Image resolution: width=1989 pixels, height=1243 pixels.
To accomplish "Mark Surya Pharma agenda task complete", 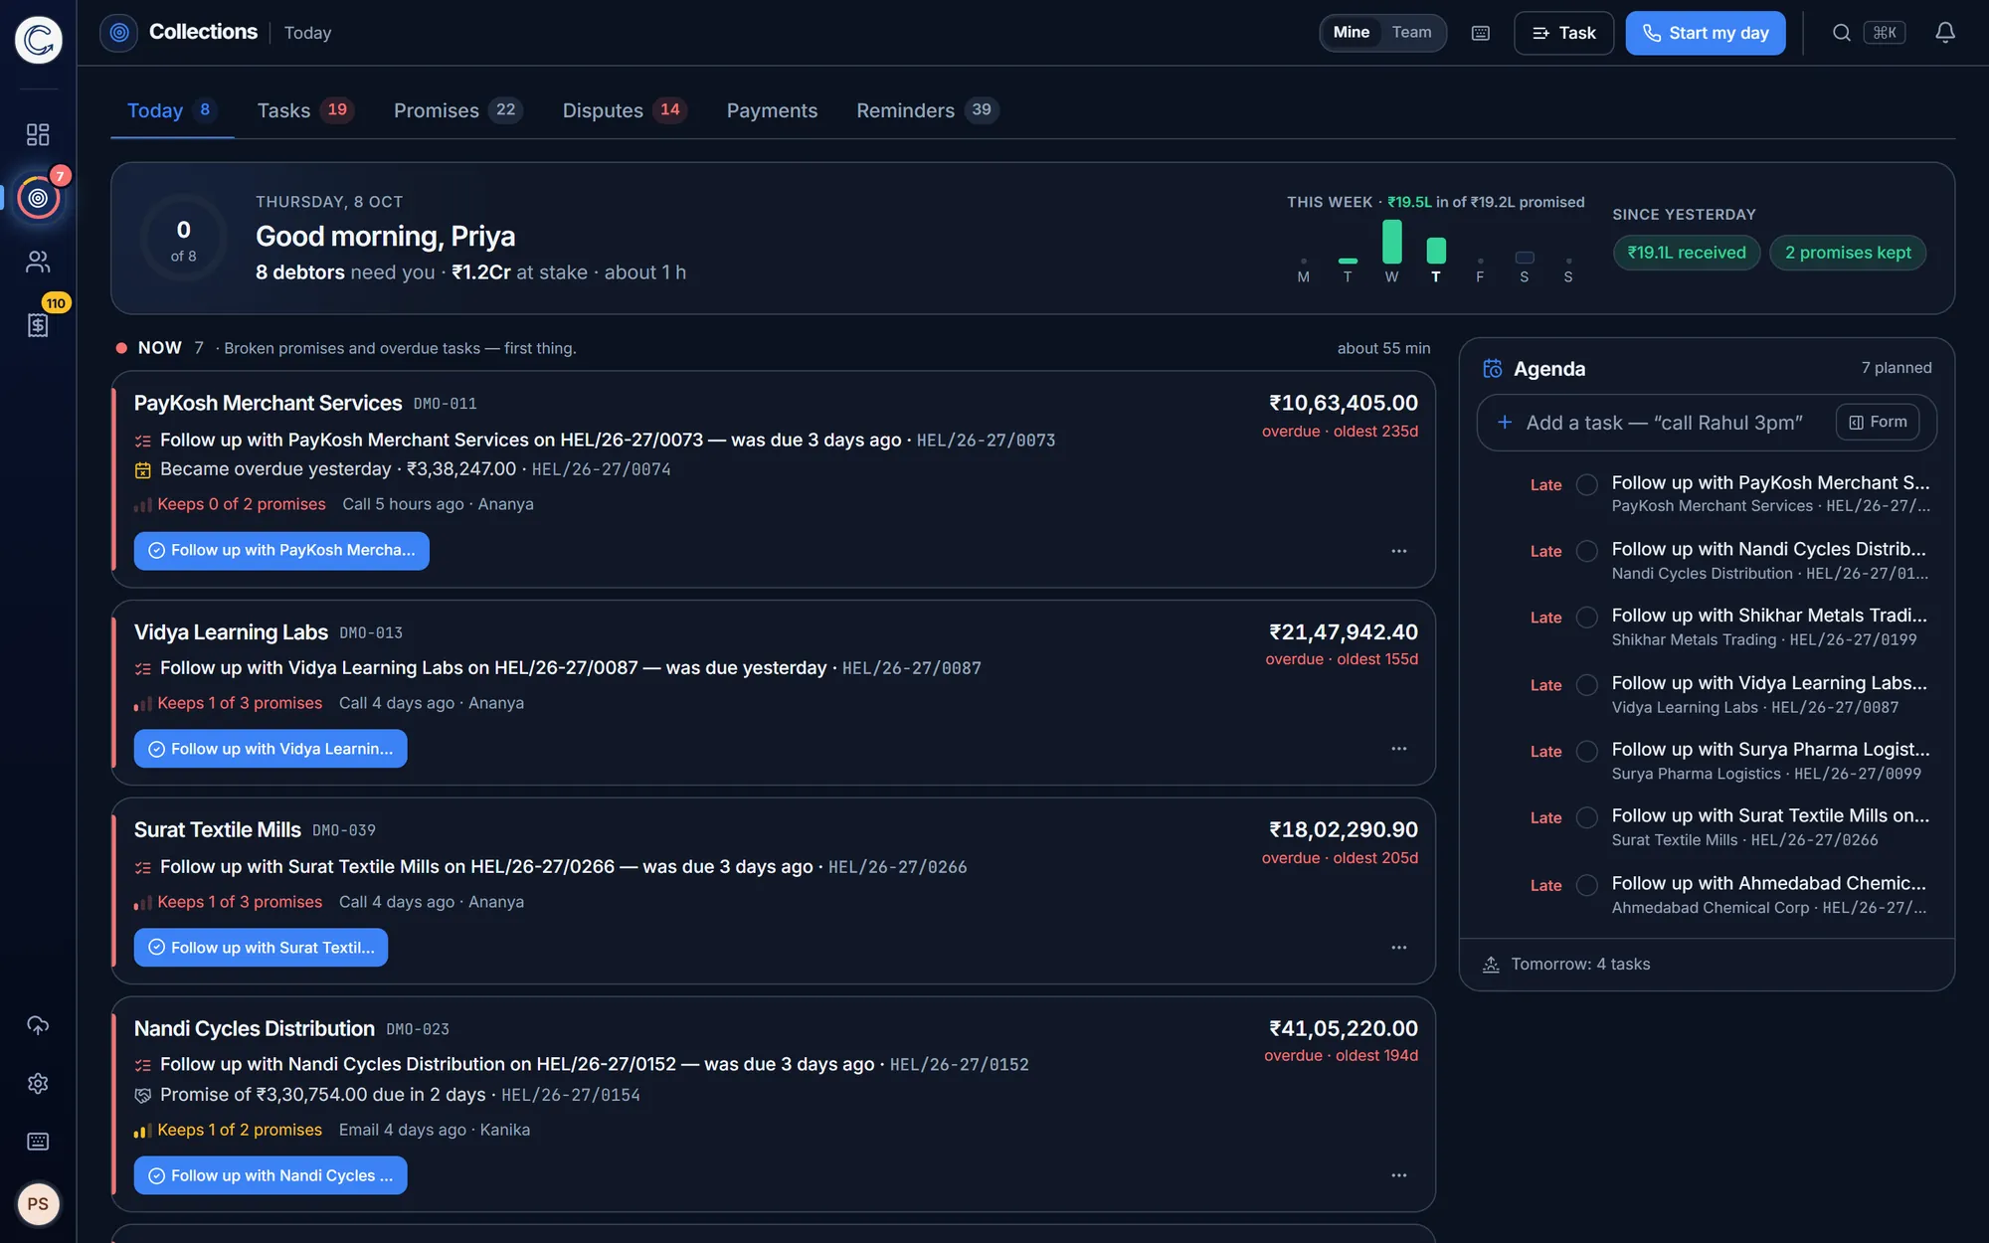I will tap(1587, 752).
